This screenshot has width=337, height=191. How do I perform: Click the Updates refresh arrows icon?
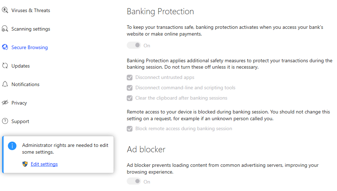[x=5, y=66]
